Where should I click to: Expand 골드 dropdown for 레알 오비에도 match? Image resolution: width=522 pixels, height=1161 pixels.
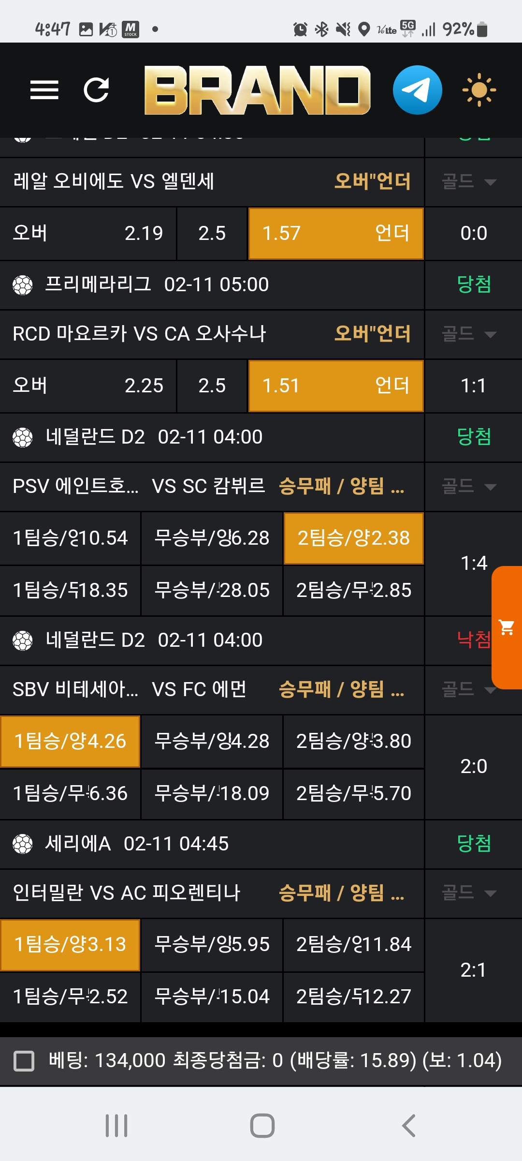pyautogui.click(x=469, y=182)
